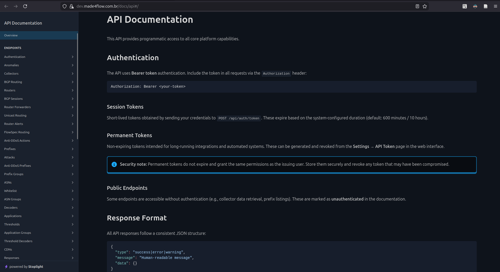This screenshot has height=272, width=500.
Task: Open the powered by Stoplight link
Action: pos(26,267)
